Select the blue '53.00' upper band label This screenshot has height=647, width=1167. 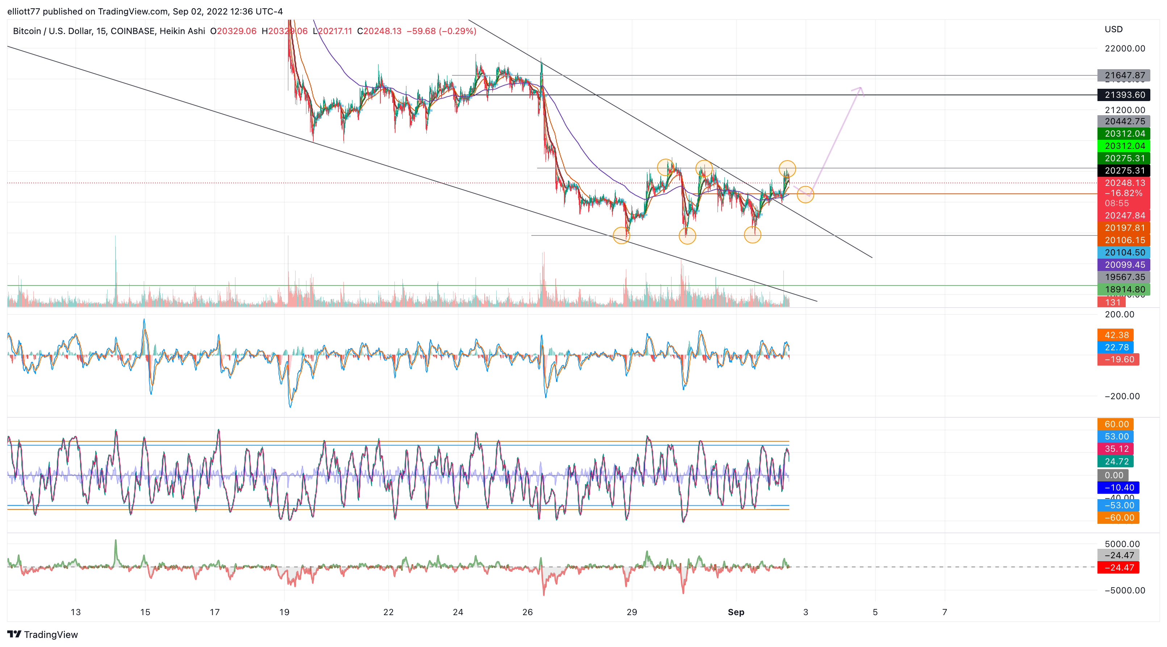[x=1115, y=436]
